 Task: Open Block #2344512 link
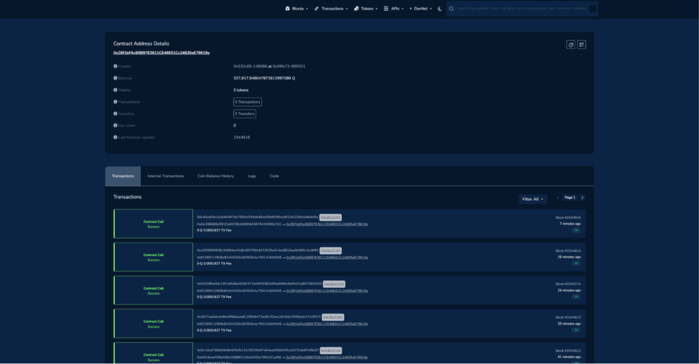[x=568, y=351]
